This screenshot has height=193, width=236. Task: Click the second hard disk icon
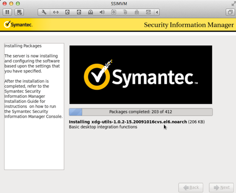point(79,12)
